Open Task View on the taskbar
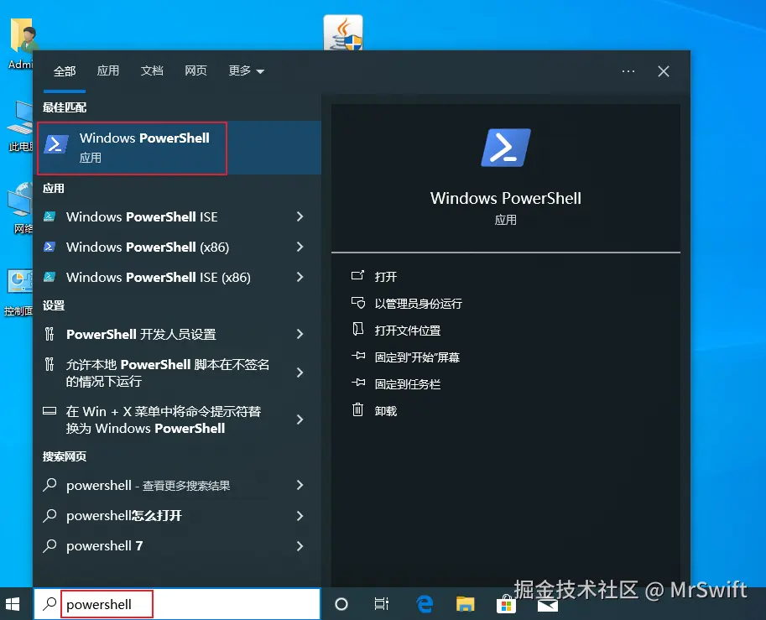The width and height of the screenshot is (766, 620). pyautogui.click(x=382, y=604)
